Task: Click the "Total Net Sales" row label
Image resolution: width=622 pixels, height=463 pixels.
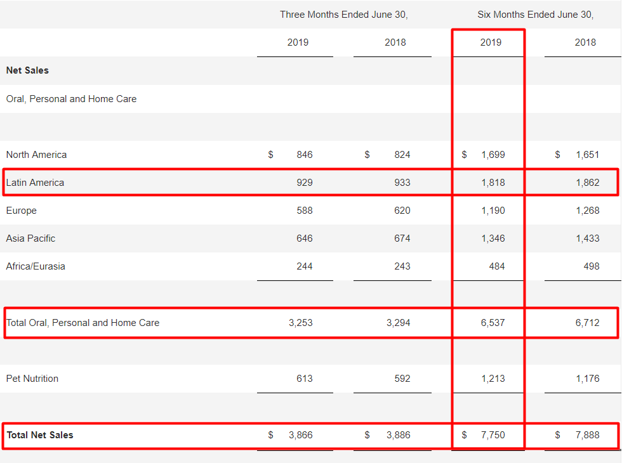Action: click(39, 435)
